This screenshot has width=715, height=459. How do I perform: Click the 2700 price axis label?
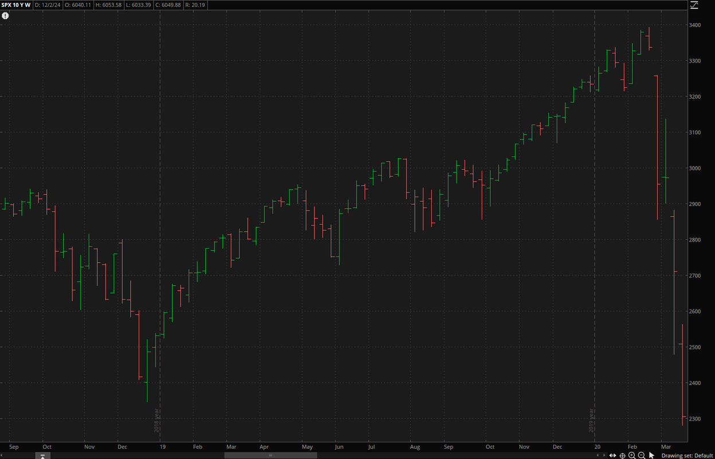pos(695,276)
